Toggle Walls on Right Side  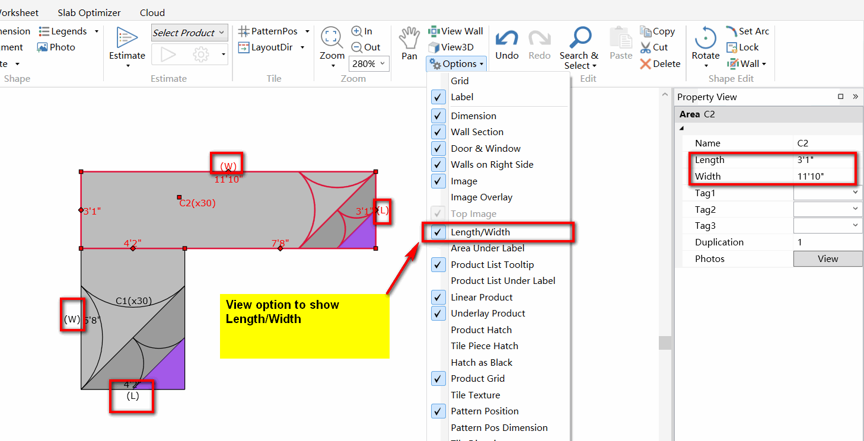tap(438, 165)
